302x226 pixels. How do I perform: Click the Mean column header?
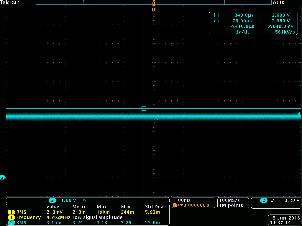(78, 207)
